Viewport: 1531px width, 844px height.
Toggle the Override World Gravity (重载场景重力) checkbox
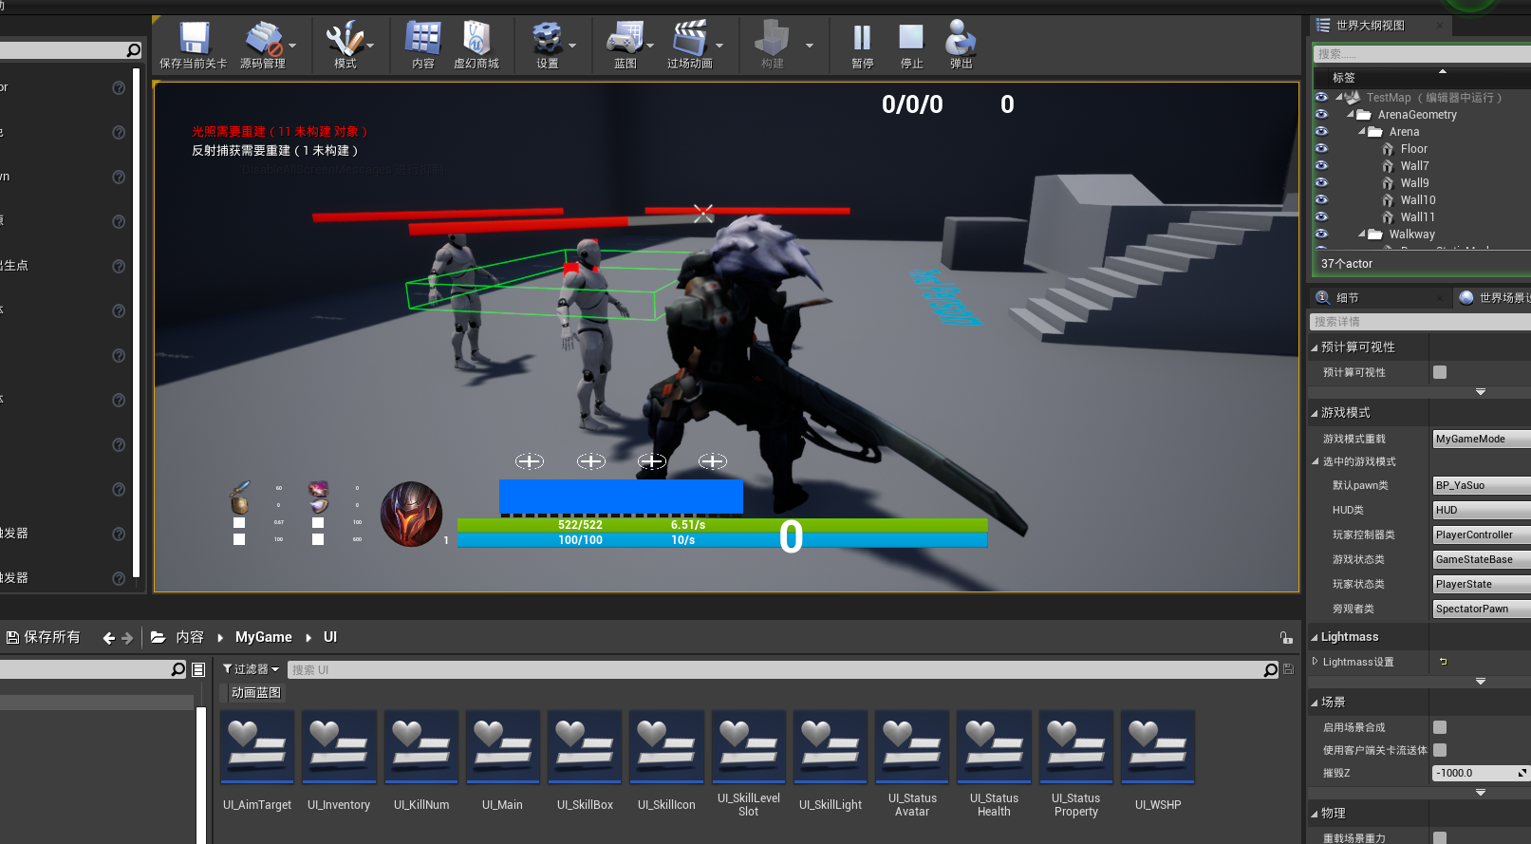[x=1440, y=837]
